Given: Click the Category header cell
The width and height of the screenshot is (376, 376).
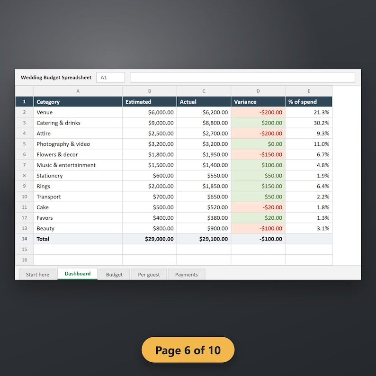Looking at the screenshot, I should coord(78,102).
